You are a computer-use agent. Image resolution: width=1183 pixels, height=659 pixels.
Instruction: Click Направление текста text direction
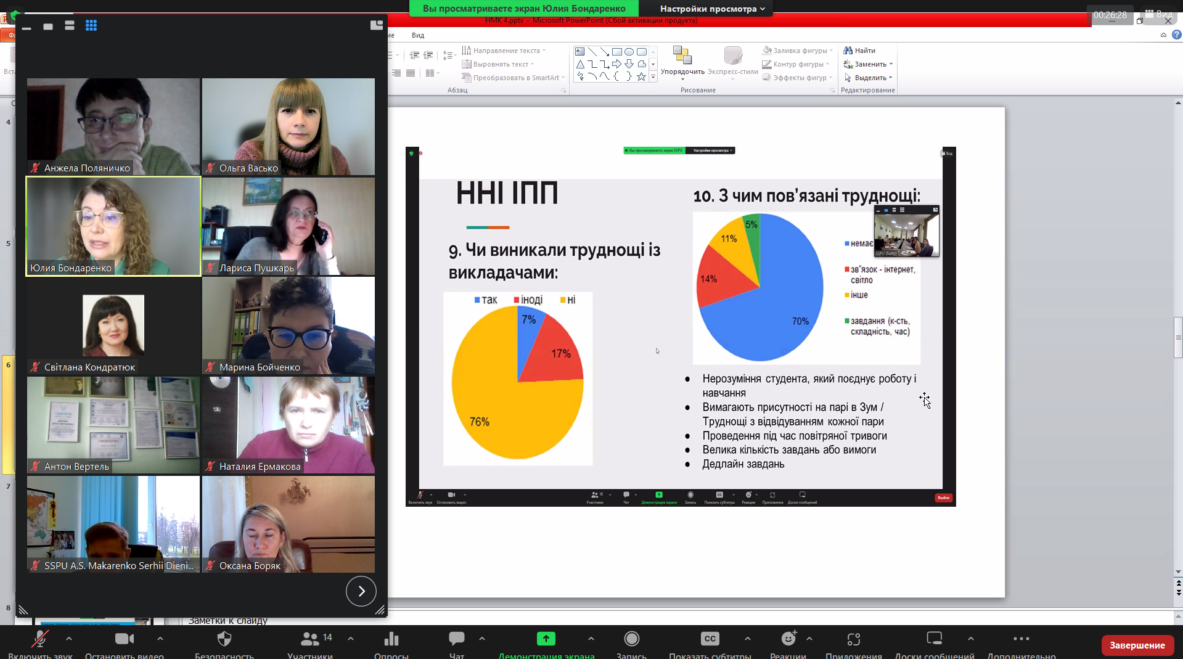click(x=504, y=51)
